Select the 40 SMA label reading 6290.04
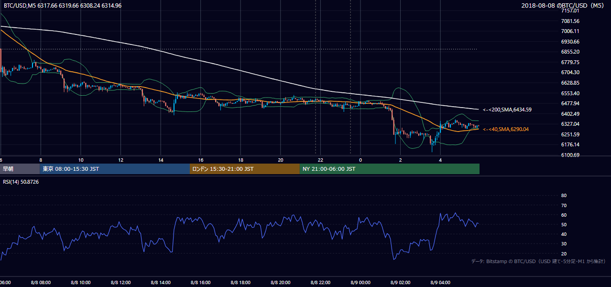Viewport: 611px width, 287px height. tap(506, 129)
